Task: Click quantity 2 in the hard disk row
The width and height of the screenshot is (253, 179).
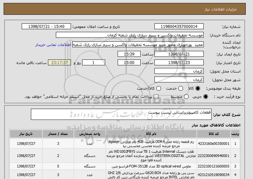Action: tap(58, 156)
